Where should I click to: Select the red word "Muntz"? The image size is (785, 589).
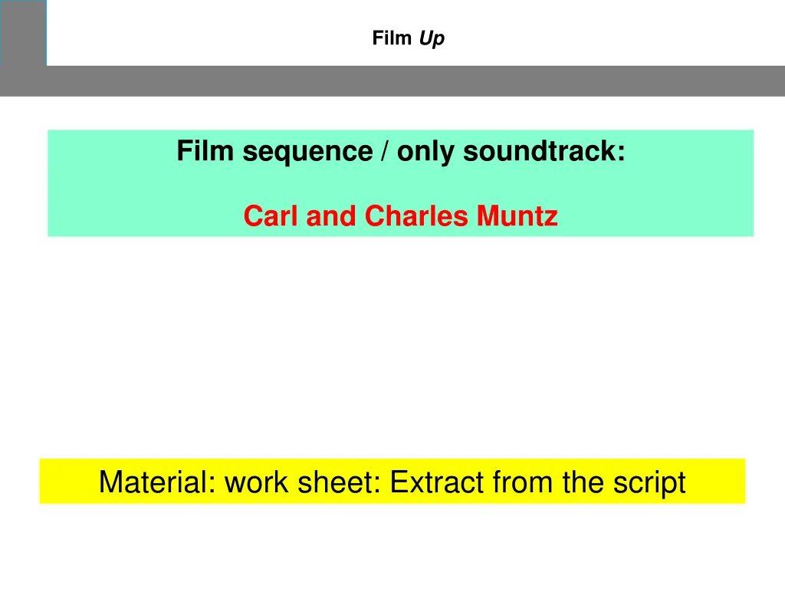coord(517,216)
